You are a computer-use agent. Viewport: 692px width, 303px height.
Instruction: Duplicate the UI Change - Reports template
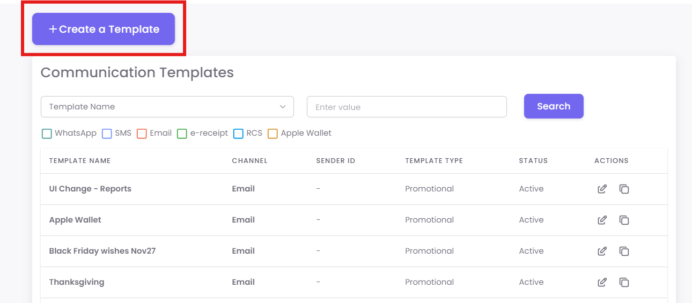624,189
